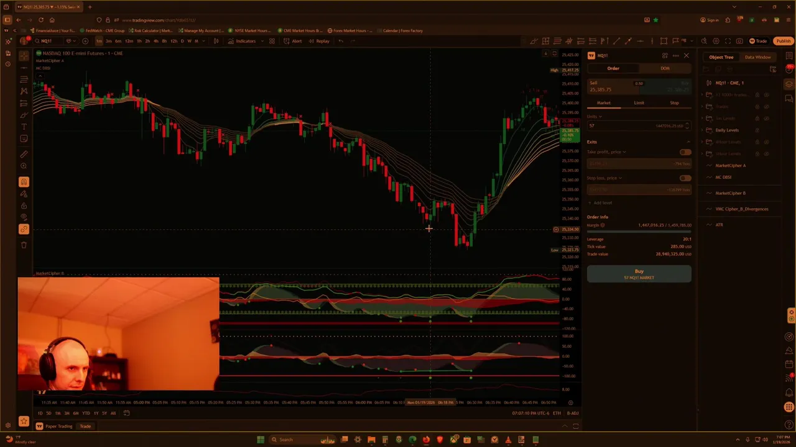Select the crosshair cursor tool
This screenshot has height=447, width=796.
coord(24,56)
